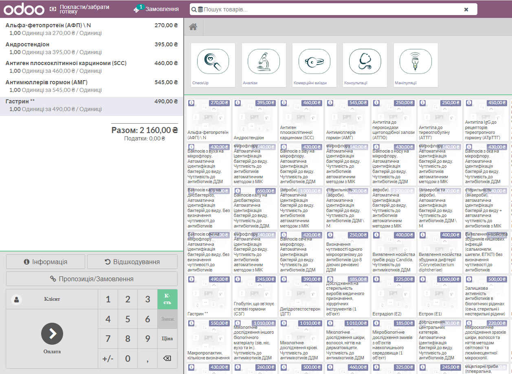Screen dimensions: 512x374
Task: Open search options database icon dropdown
Action: pos(200,9)
